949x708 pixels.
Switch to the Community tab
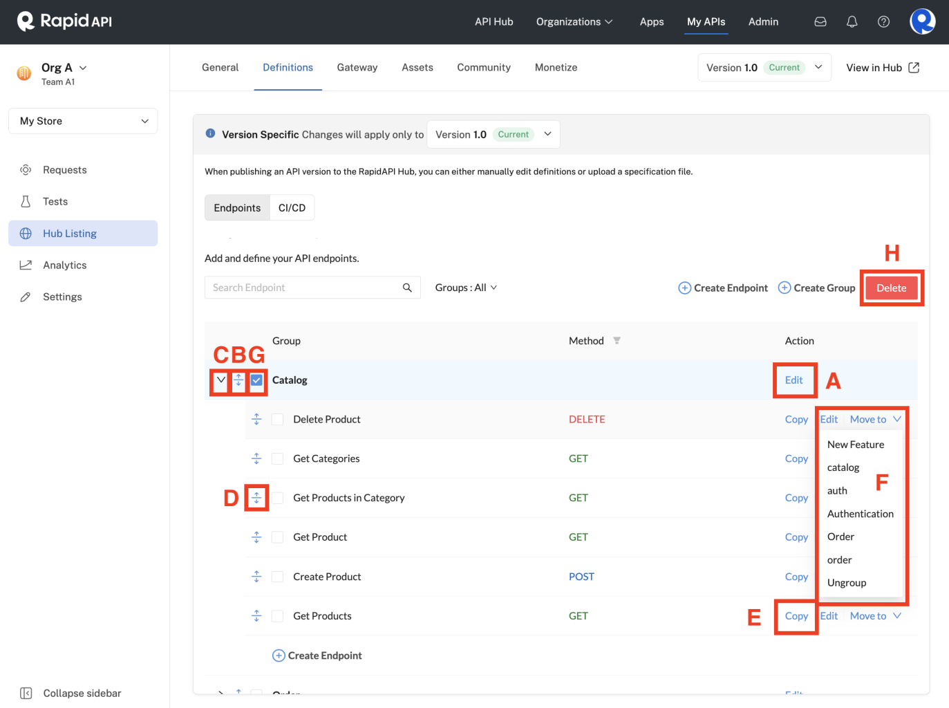[484, 68]
